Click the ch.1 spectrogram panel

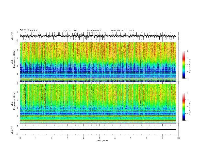(98, 62)
